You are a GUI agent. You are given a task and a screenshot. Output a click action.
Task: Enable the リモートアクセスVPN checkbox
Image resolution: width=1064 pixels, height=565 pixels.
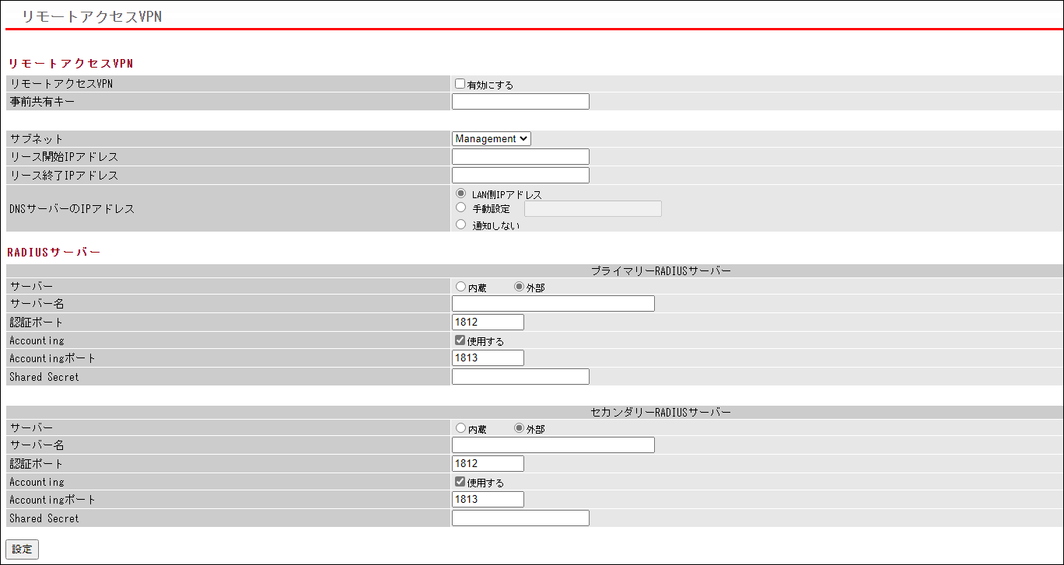[x=460, y=84]
